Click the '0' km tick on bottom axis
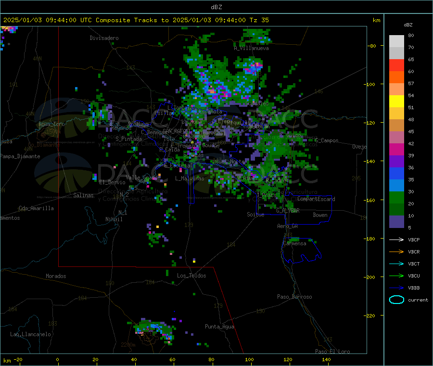The image size is (433, 366). 57,360
